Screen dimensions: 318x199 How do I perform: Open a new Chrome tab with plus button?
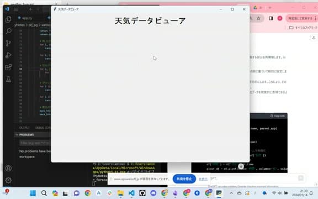pos(270,8)
